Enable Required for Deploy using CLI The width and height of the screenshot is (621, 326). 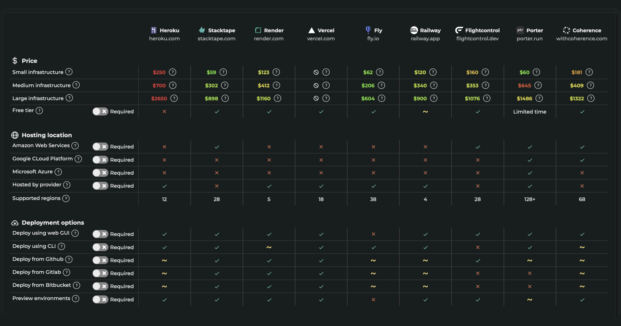100,247
